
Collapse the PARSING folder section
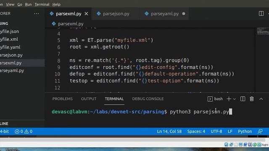coord(22,23)
